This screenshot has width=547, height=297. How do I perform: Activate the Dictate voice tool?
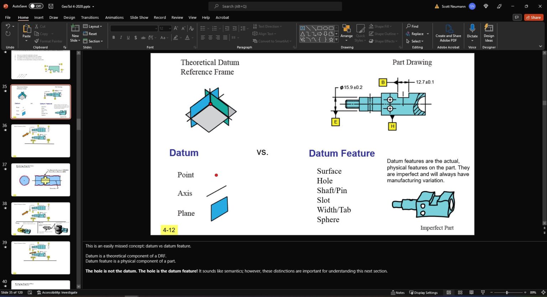(472, 32)
